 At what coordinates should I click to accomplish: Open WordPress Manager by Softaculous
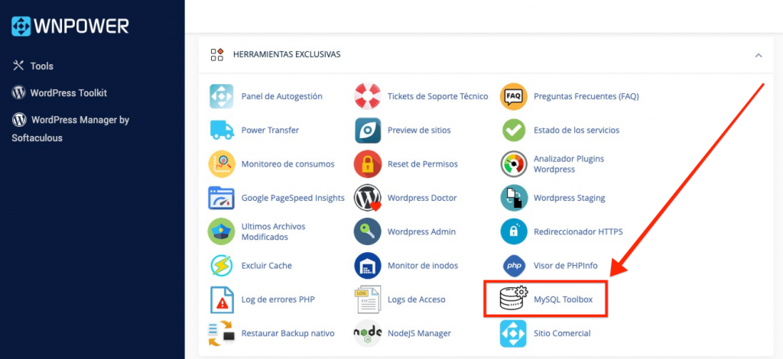point(70,128)
